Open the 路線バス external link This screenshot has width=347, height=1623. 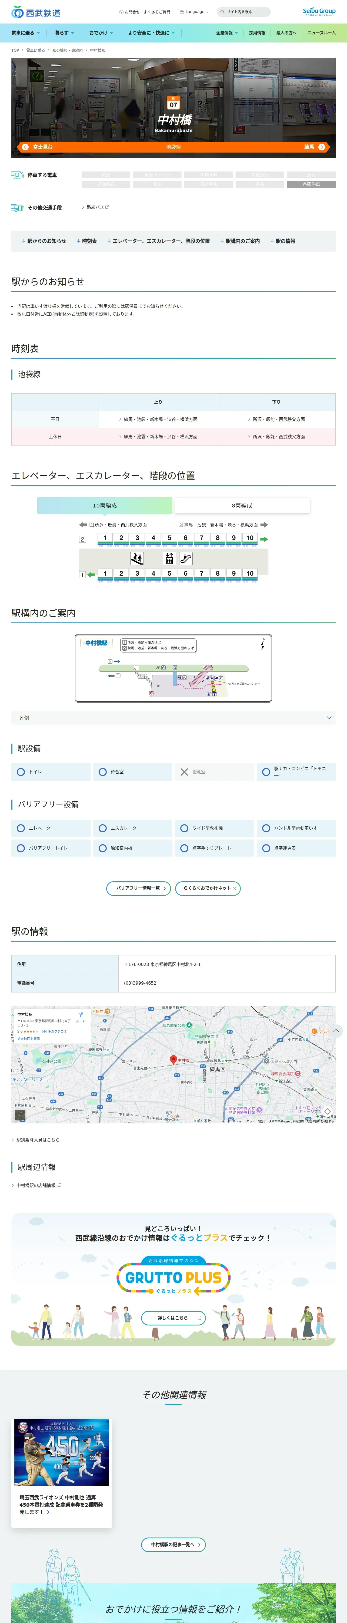pos(95,207)
